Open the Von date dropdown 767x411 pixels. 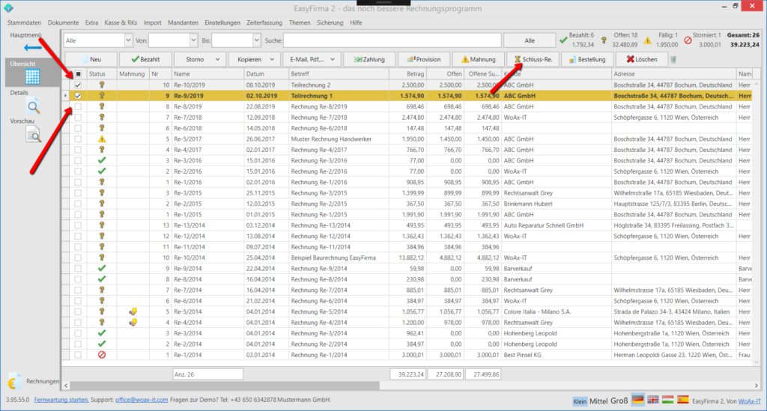click(193, 40)
